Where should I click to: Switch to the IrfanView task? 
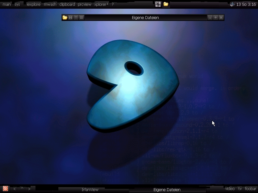[90, 190]
